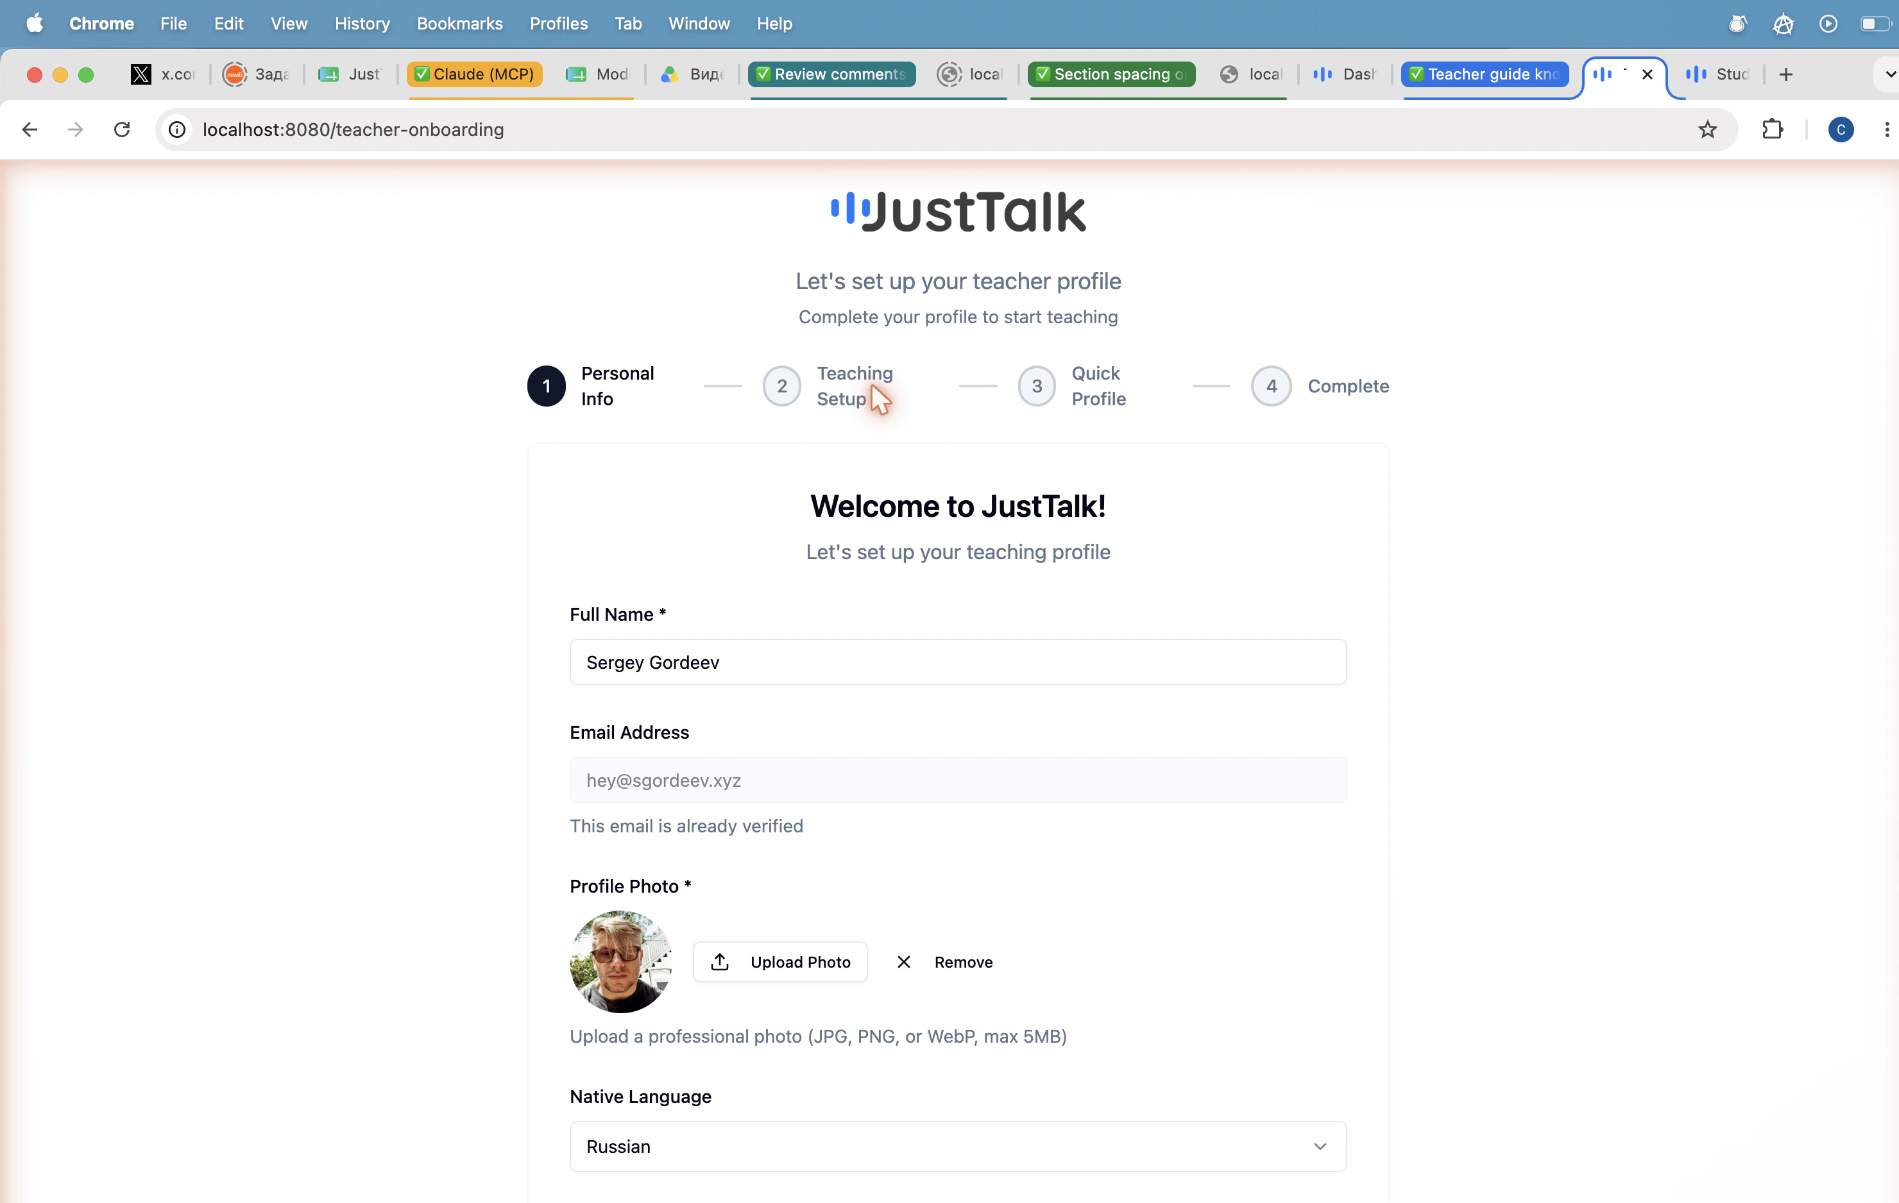This screenshot has height=1203, width=1899.
Task: Click the step 3 circle
Action: point(1037,386)
